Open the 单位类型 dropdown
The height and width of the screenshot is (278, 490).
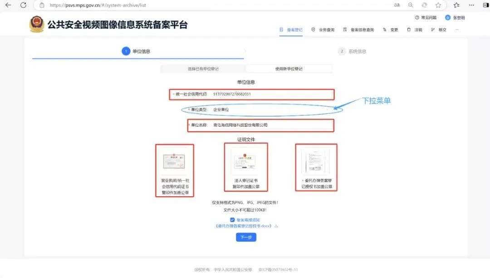coord(272,109)
